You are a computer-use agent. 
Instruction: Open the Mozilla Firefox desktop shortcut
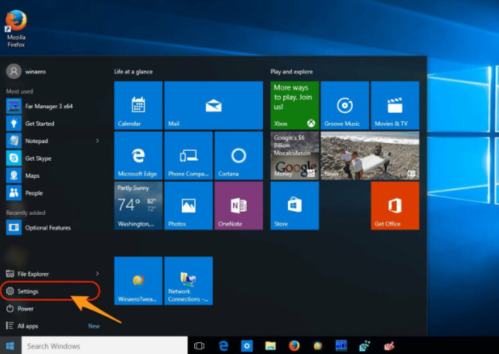(x=16, y=29)
